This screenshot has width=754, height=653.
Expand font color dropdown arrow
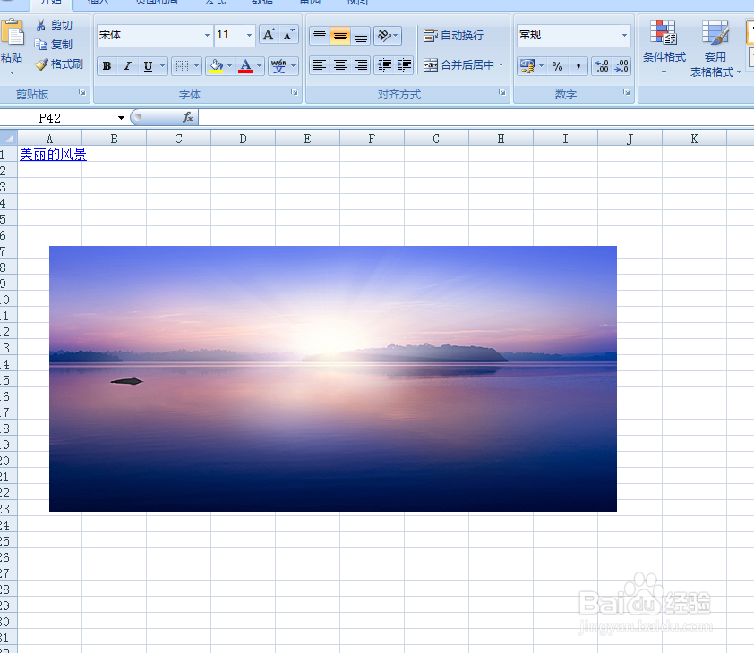click(x=259, y=66)
